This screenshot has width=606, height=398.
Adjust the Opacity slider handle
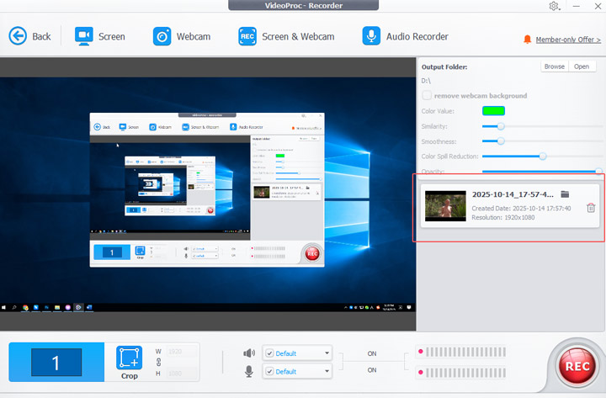[x=598, y=171]
